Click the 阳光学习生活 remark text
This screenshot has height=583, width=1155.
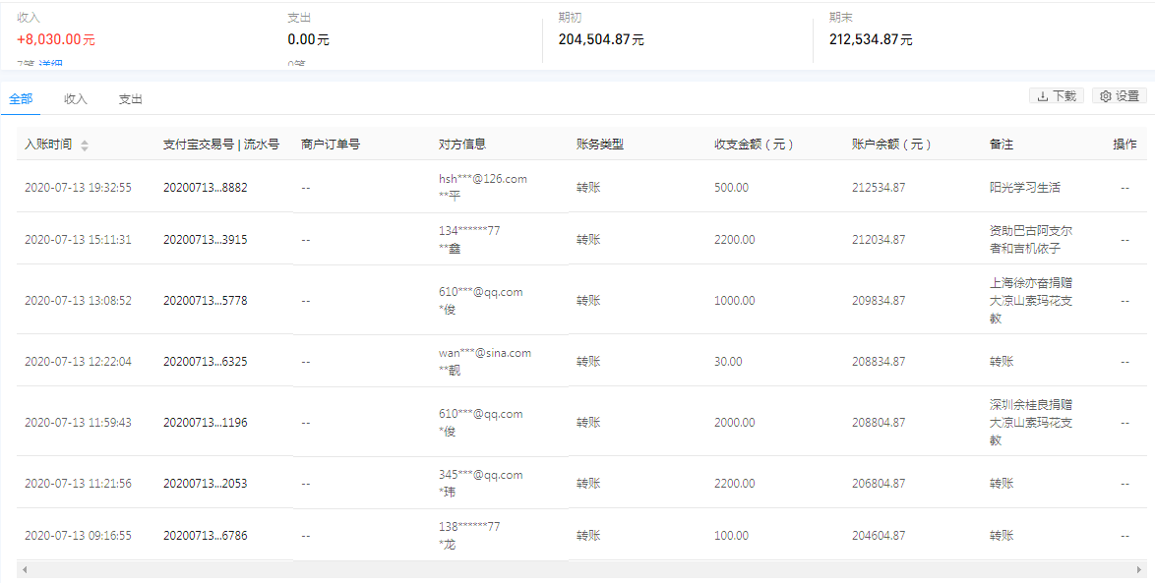click(1024, 187)
